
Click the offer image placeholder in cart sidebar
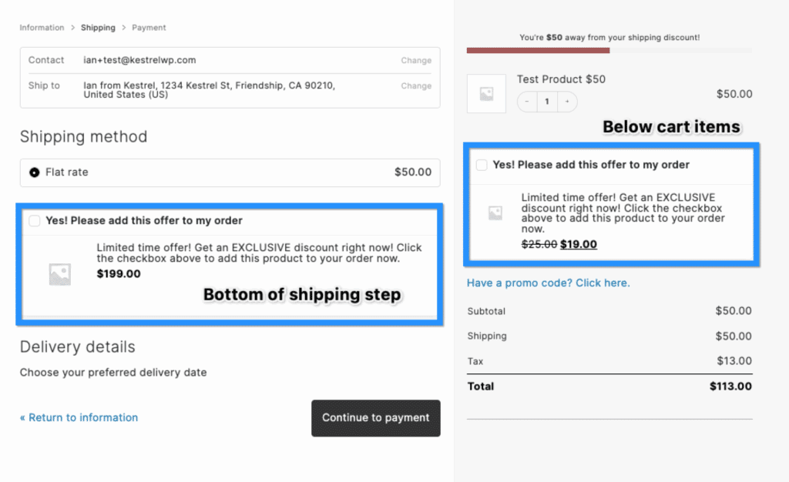[497, 212]
